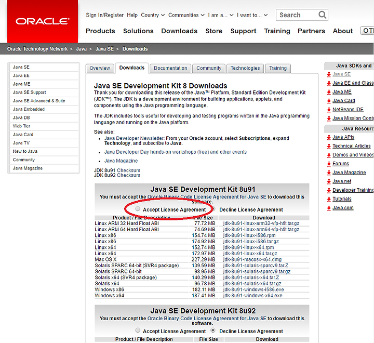The image size is (374, 343).
Task: Click the download arrow icon beside Java ME
Action: point(329,92)
